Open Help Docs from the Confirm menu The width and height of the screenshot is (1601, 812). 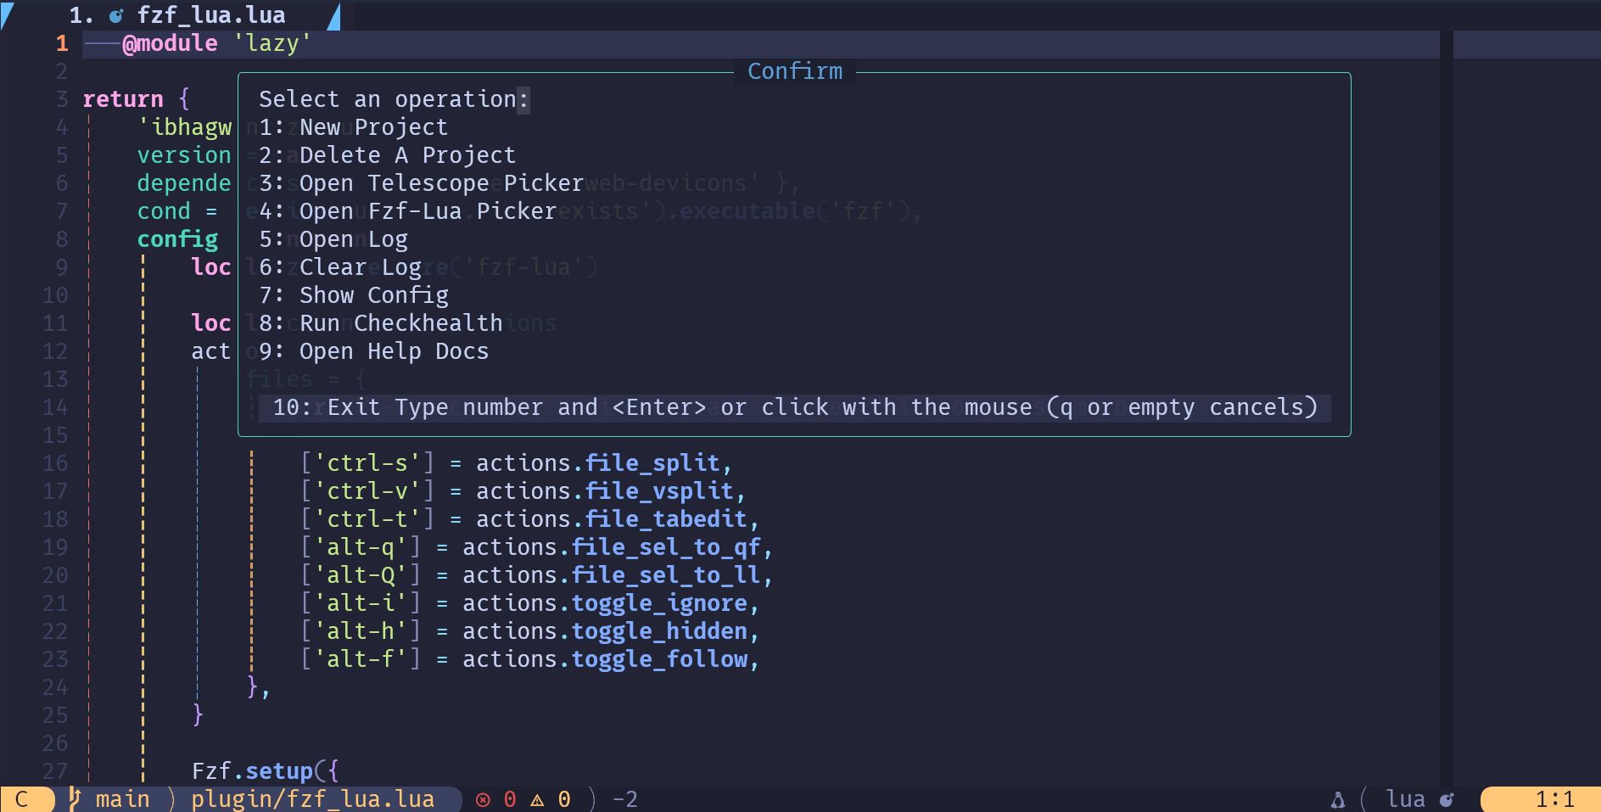tap(373, 351)
